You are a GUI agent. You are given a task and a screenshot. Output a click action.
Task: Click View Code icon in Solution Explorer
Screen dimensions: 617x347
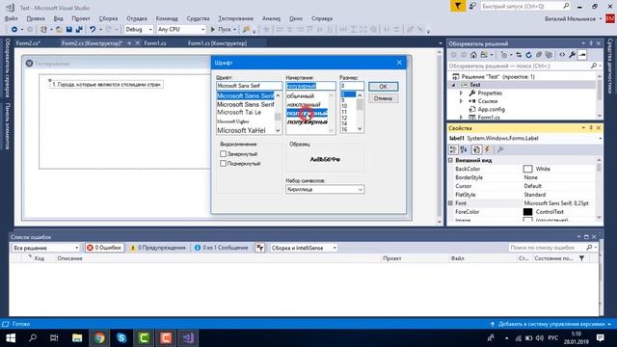point(562,55)
